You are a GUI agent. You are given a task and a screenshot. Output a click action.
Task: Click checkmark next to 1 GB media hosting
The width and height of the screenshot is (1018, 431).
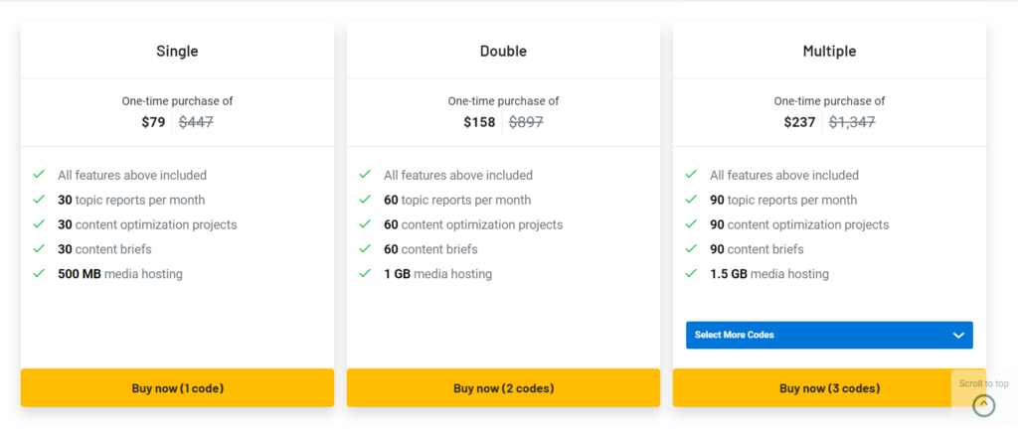[365, 274]
